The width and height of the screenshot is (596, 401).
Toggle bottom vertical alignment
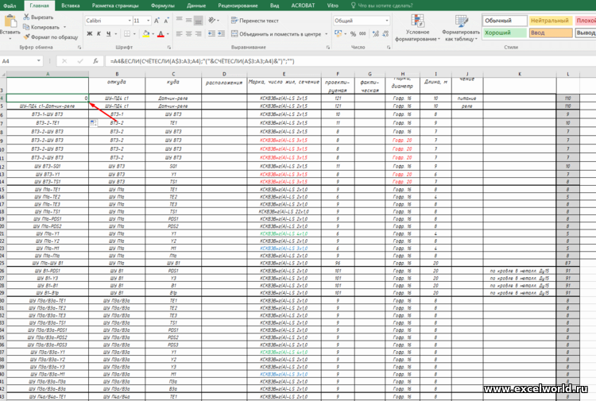coord(199,20)
